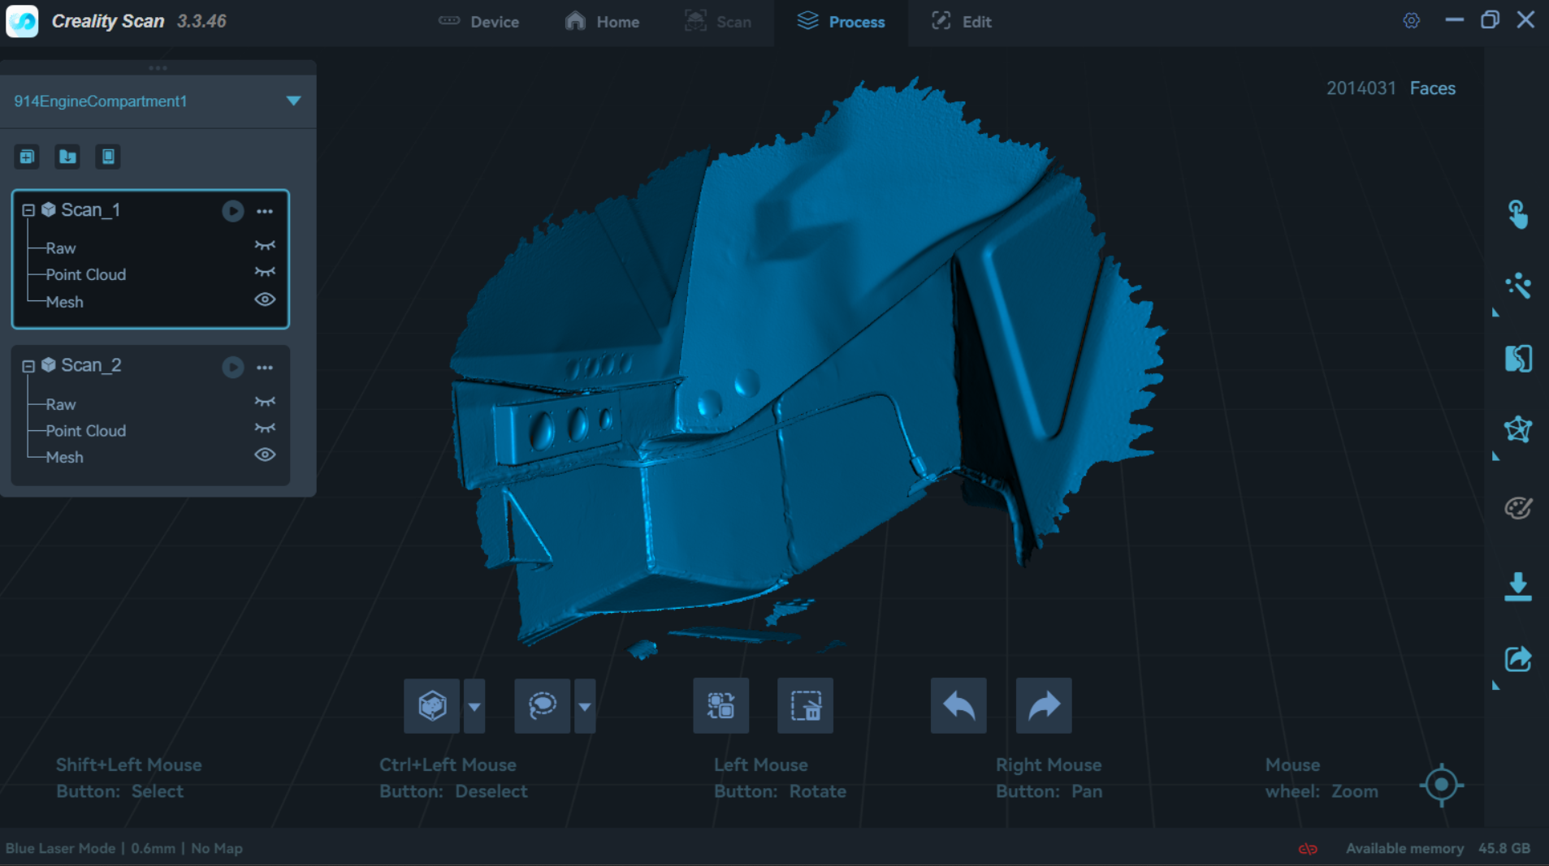Show the Scan_1 Point Cloud layer

click(265, 273)
